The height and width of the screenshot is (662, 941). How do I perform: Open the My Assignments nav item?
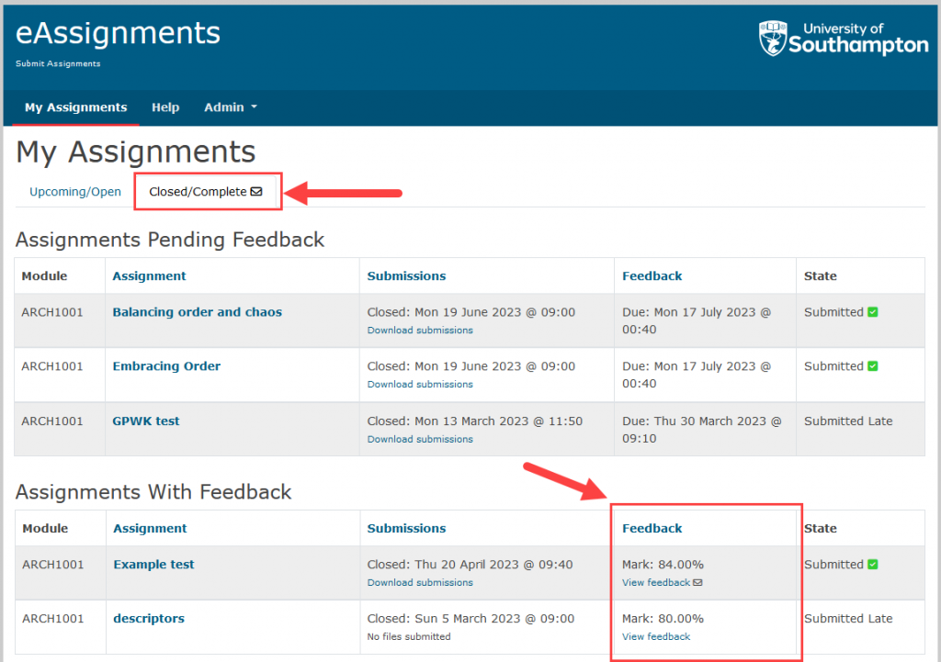coord(75,107)
